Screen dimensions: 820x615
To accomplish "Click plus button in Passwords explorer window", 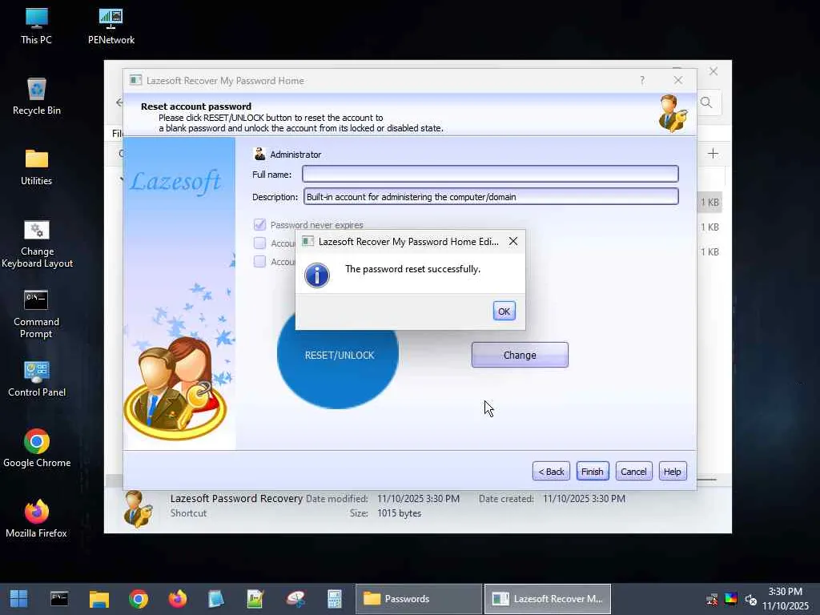I will tap(713, 153).
